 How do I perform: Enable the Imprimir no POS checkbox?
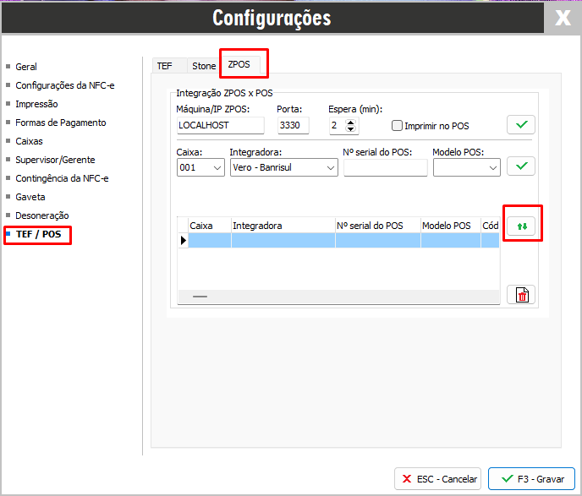click(398, 126)
